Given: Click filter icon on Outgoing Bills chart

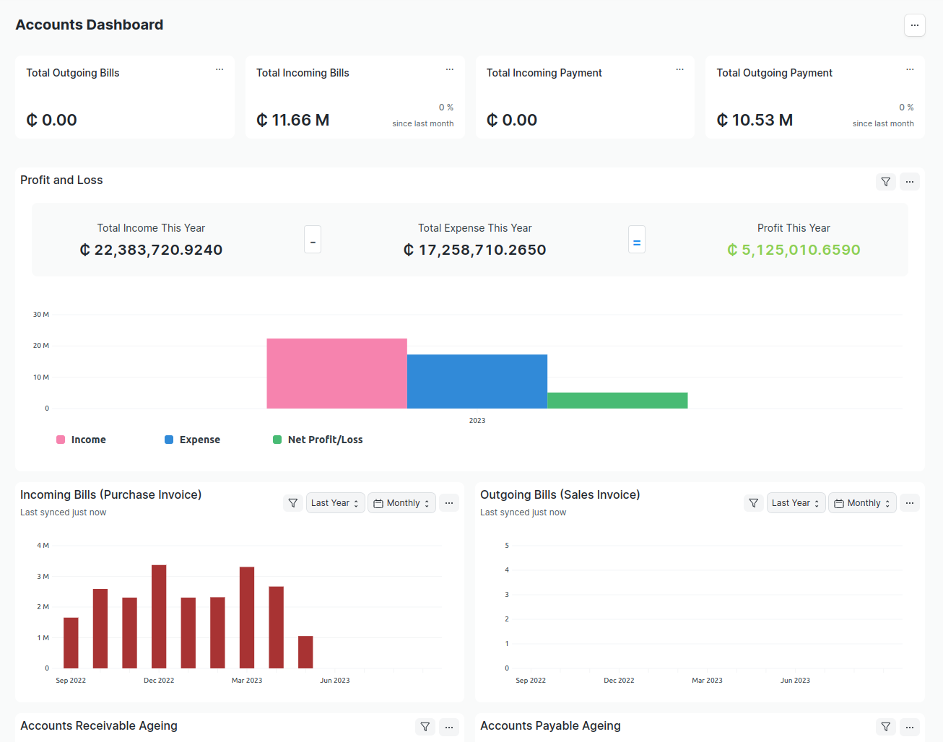Looking at the screenshot, I should tap(753, 503).
